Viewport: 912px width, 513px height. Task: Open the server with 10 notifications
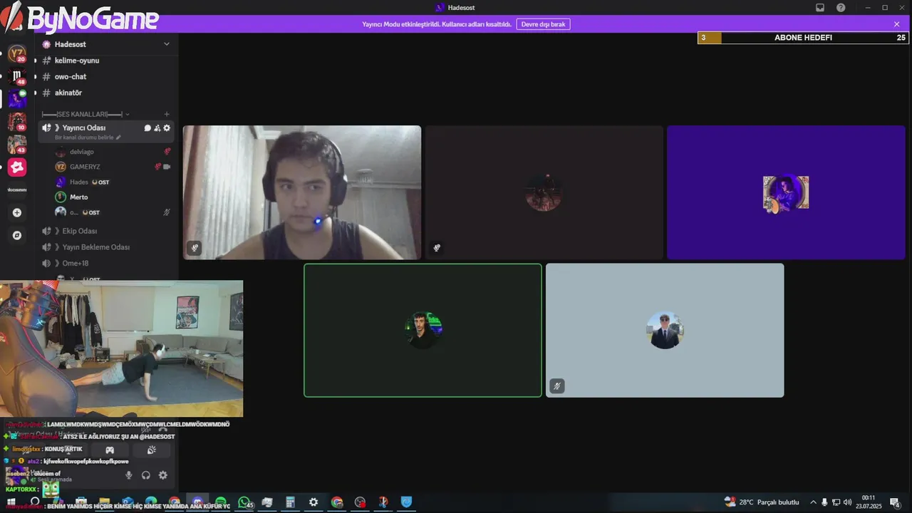[17, 122]
